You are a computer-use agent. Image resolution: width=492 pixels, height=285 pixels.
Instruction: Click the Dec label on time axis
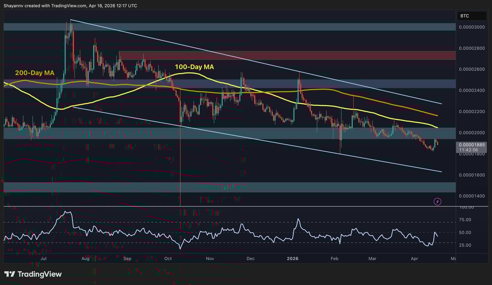pyautogui.click(x=251, y=259)
